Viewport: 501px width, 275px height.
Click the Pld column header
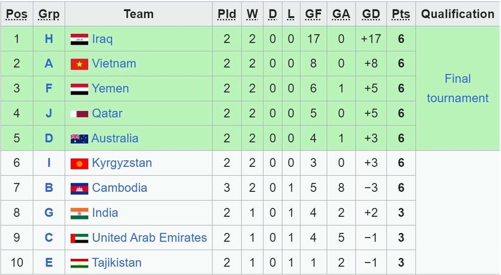point(226,14)
